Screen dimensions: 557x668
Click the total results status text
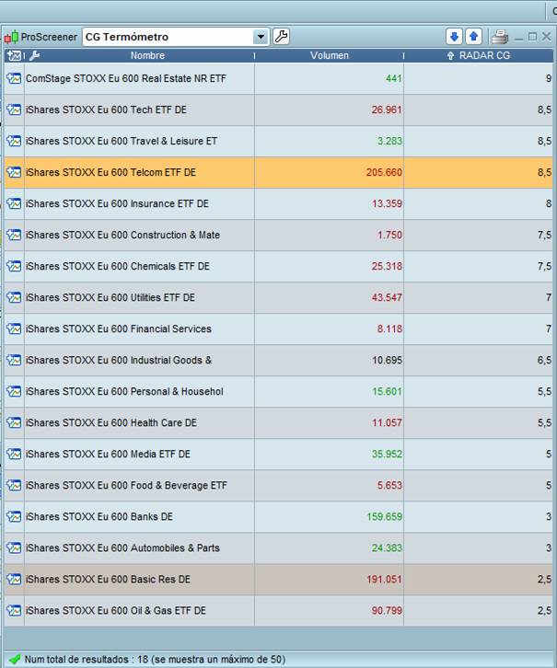pyautogui.click(x=155, y=659)
